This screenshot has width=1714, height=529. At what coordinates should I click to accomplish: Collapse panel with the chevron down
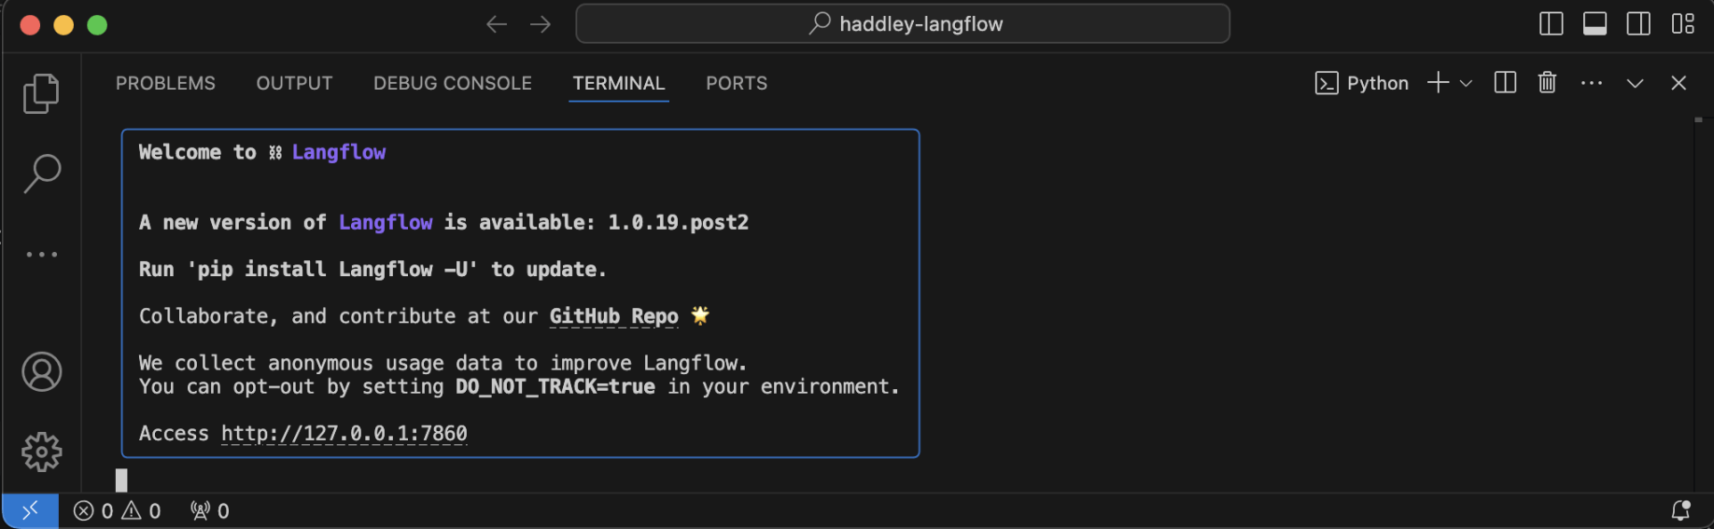coord(1635,83)
